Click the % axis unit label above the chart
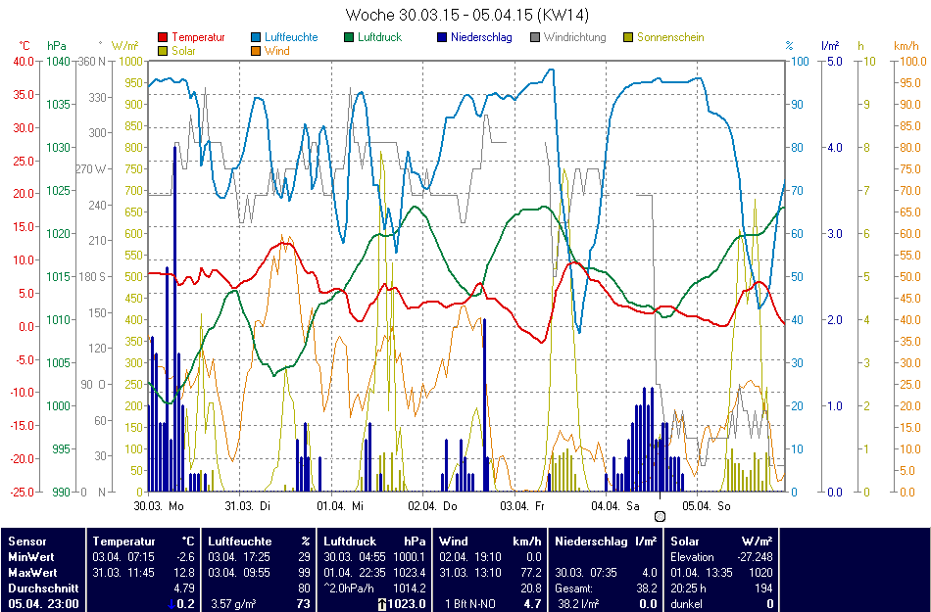Image resolution: width=931 pixels, height=612 pixels. [x=789, y=46]
